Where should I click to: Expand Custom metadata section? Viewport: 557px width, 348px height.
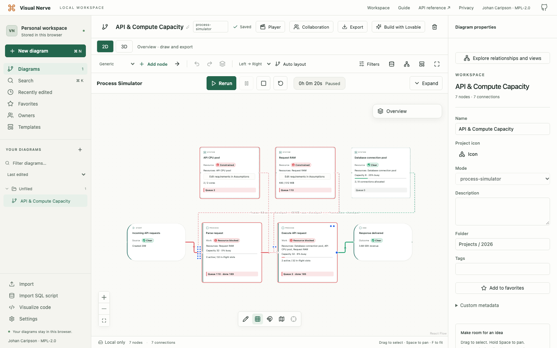pyautogui.click(x=477, y=305)
